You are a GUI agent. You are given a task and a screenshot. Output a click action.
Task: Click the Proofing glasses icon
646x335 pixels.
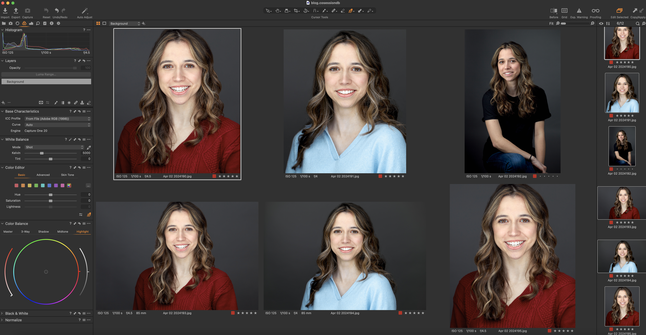click(x=595, y=11)
